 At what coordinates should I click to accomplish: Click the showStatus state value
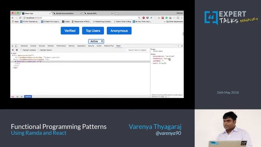pos(167,59)
